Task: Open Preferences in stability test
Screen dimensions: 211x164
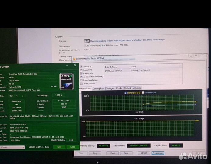Action: (x=158, y=153)
